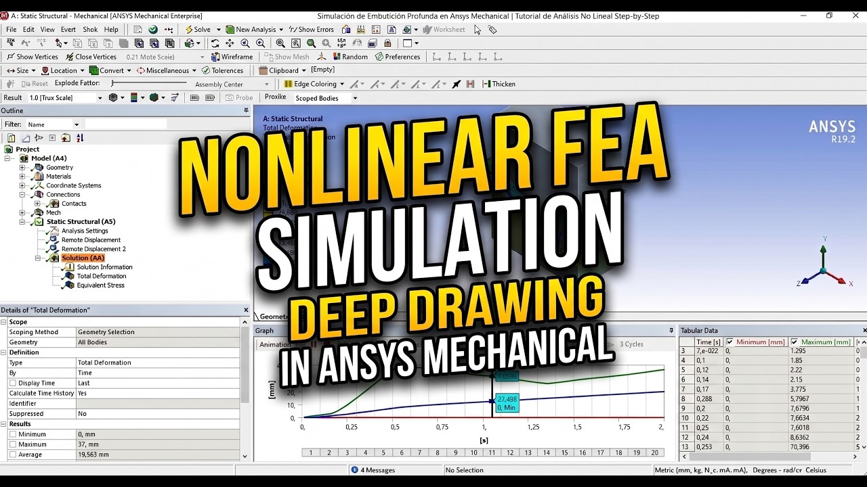Click the Solve lightning icon
The image size is (867, 487).
coord(189,30)
